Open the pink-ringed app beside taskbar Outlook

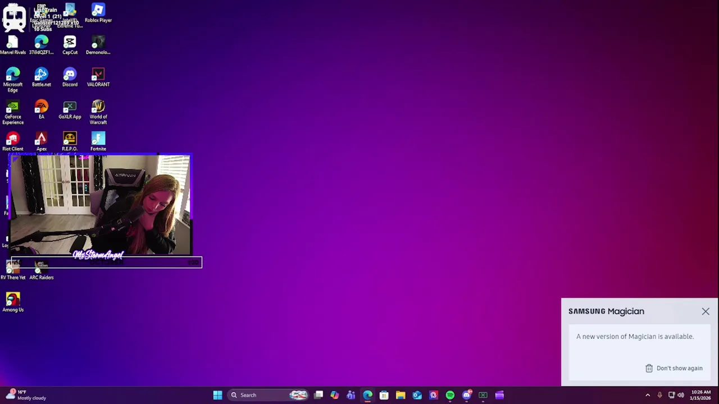click(434, 395)
